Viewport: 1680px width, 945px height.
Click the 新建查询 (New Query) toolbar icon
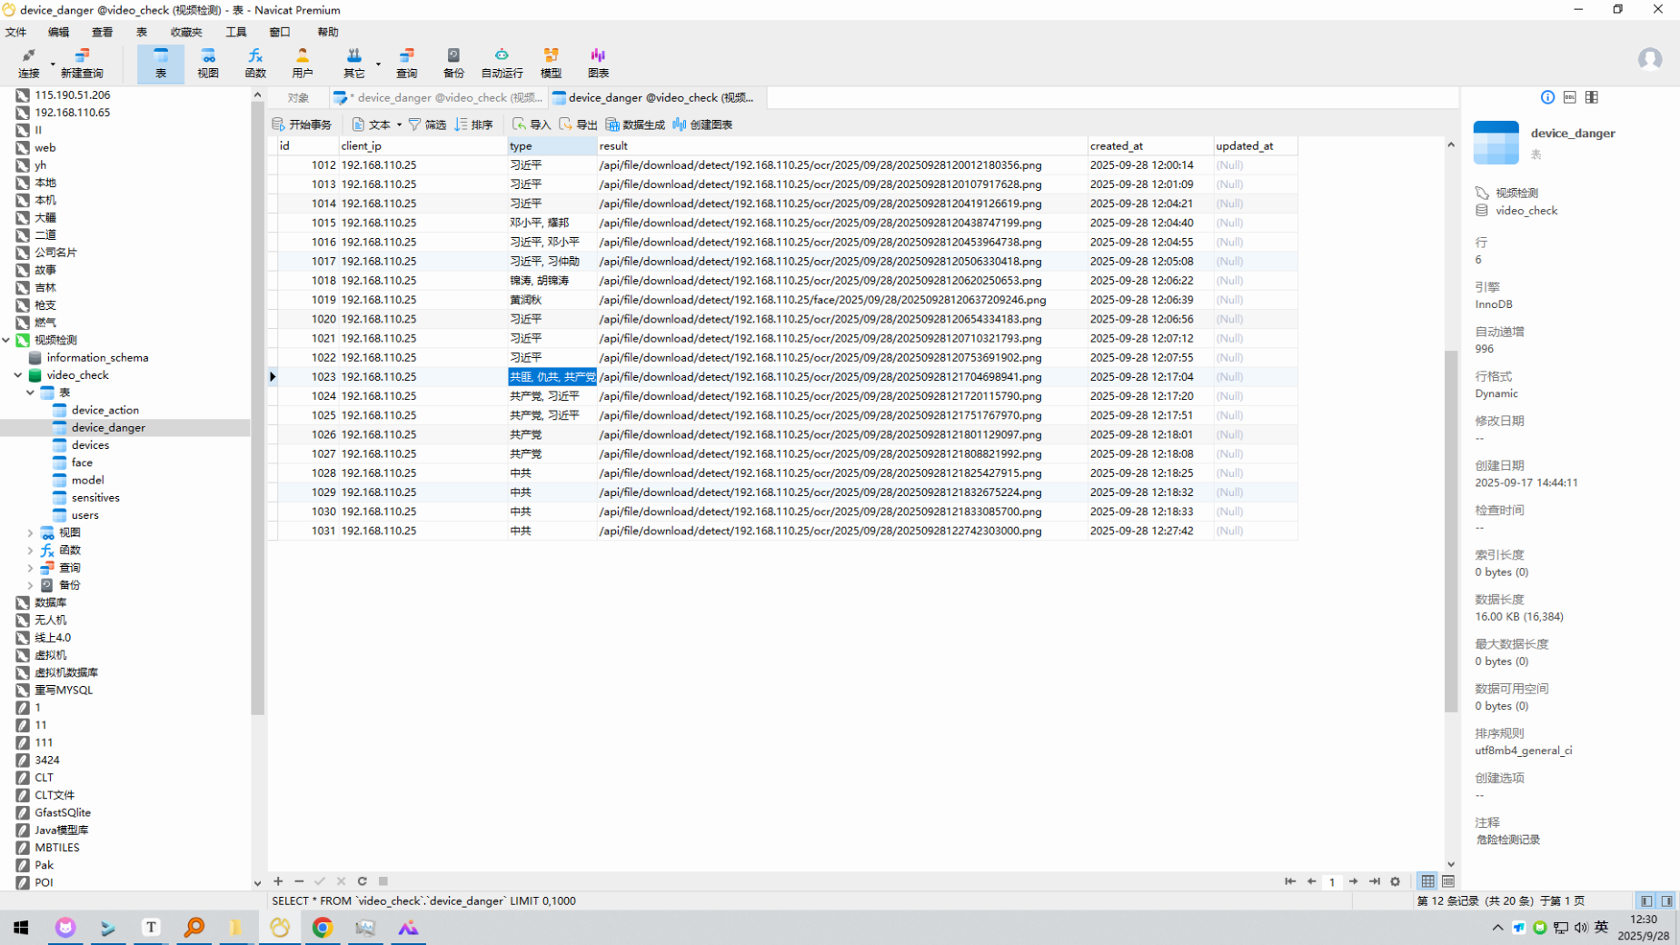[82, 63]
